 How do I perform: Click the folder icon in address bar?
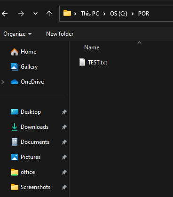(67, 13)
